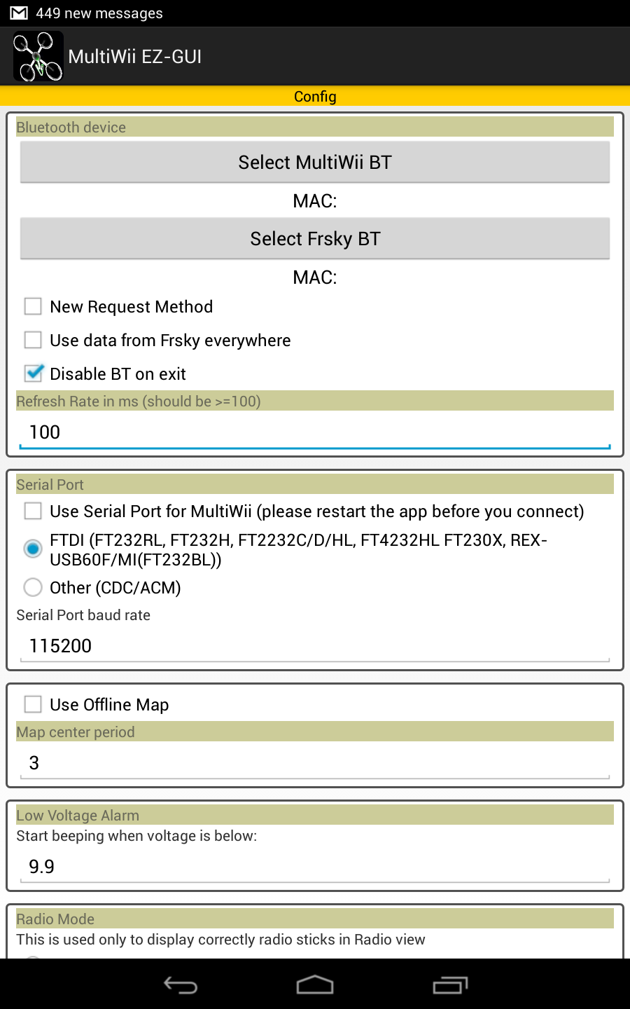Open the MultiWii EZ-GUI app icon

38,56
